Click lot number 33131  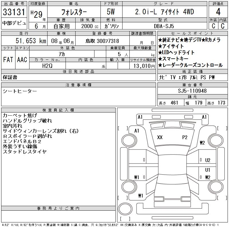pyautogui.click(x=14, y=12)
